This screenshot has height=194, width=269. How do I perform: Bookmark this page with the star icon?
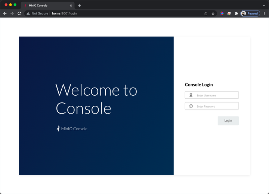[213, 13]
